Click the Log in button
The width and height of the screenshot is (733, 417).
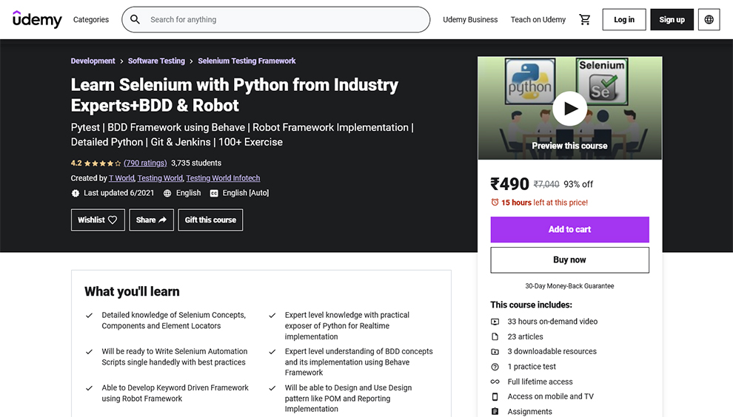624,20
